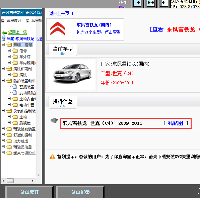Click 包含21个车型，点击查看 link

click(98, 32)
